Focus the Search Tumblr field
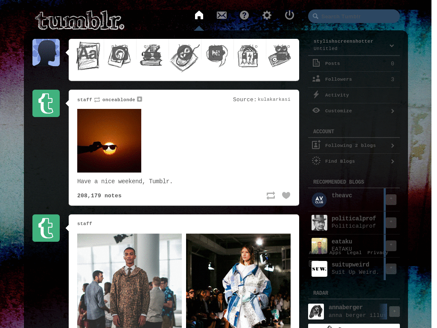The width and height of the screenshot is (437, 328). pyautogui.click(x=354, y=17)
